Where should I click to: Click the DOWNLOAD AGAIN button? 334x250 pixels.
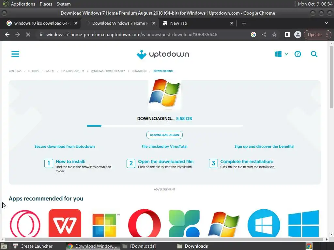point(164,135)
